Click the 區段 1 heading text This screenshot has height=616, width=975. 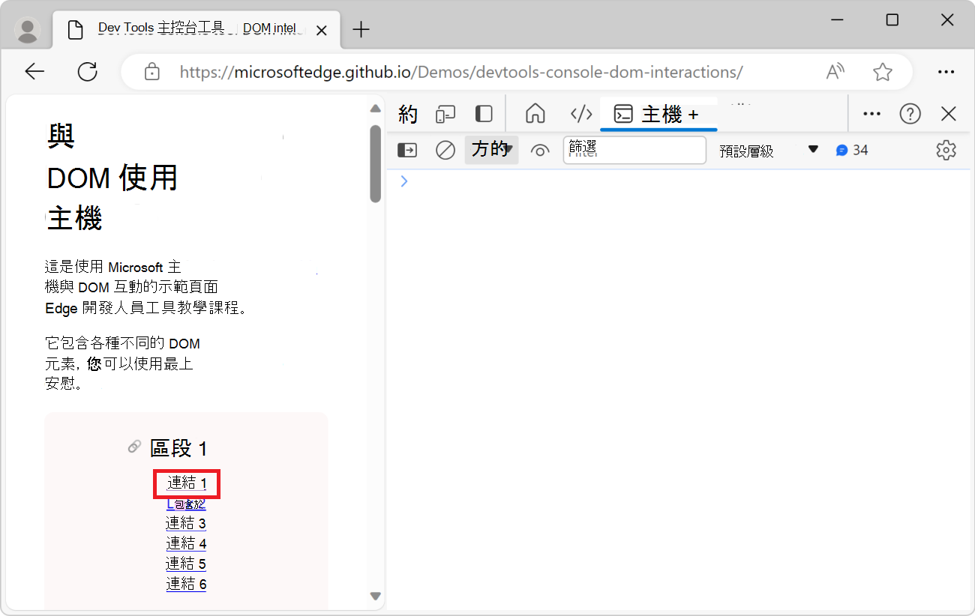pos(178,448)
